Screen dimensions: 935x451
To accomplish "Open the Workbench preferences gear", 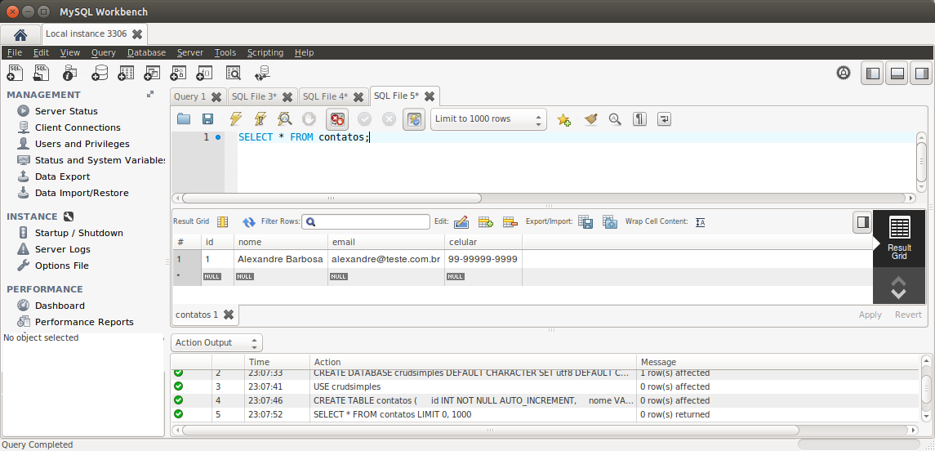I will [844, 73].
